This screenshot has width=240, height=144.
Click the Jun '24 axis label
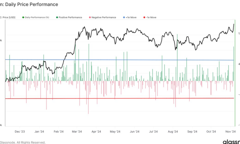[134, 132]
